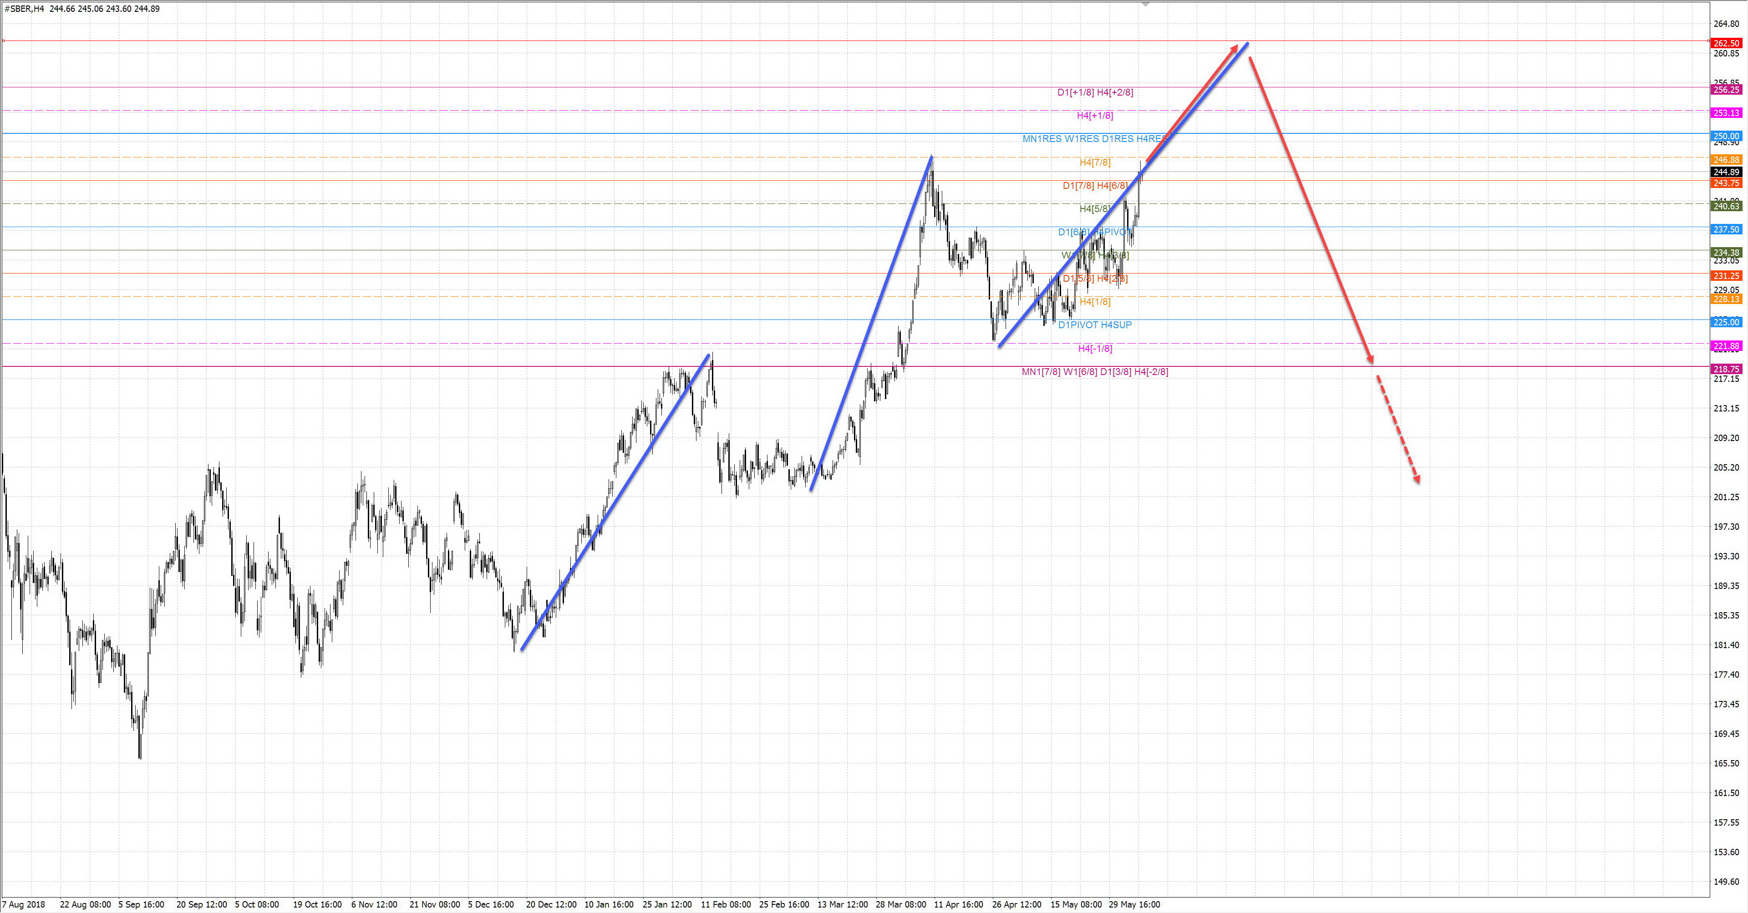Click the red 262.50 price label

pos(1726,43)
